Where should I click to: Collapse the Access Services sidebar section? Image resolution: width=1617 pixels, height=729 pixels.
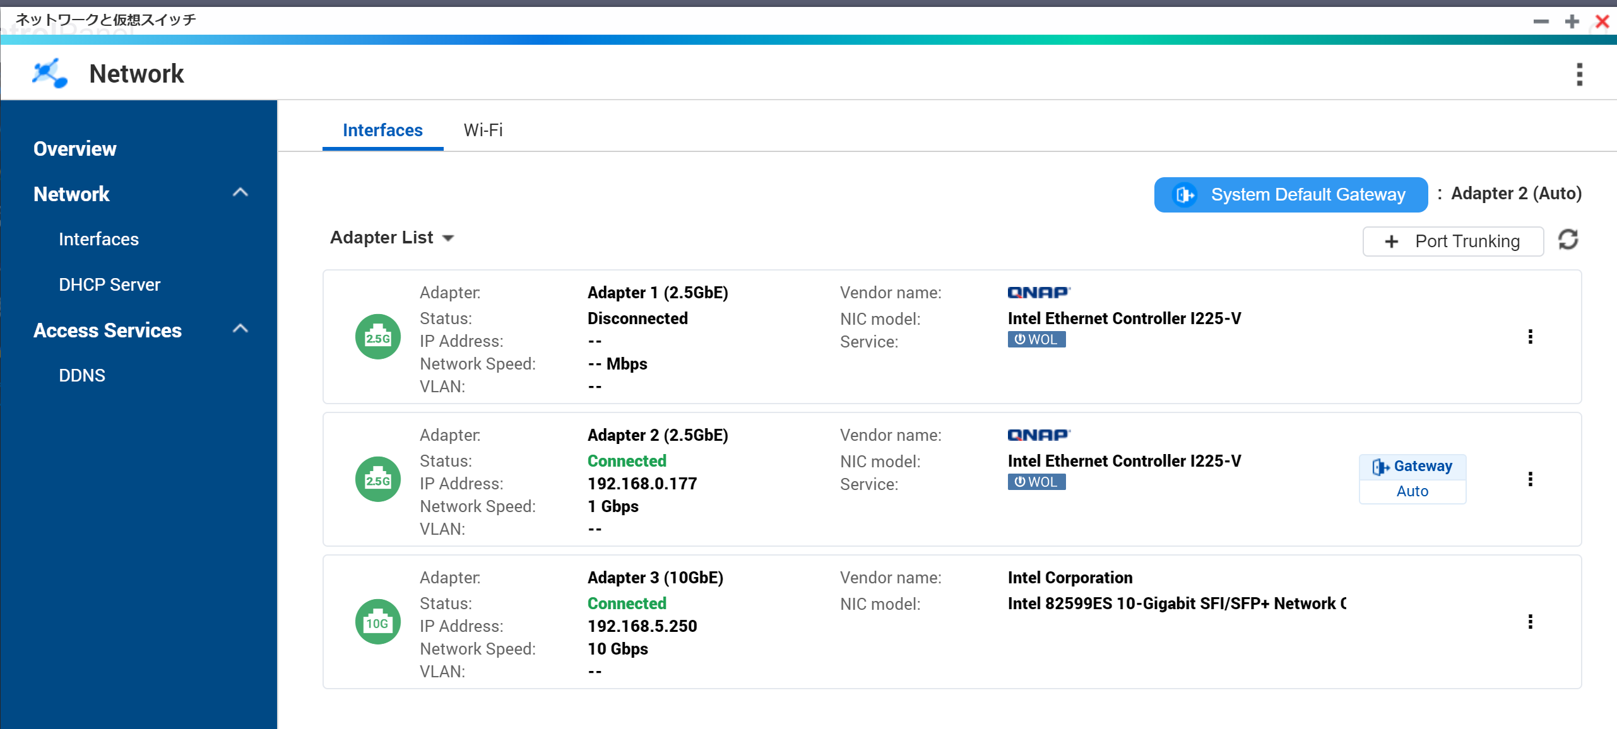tap(240, 329)
